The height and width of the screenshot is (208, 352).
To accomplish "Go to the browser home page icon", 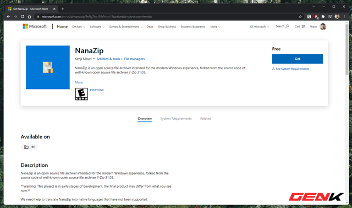I will coord(29,16).
